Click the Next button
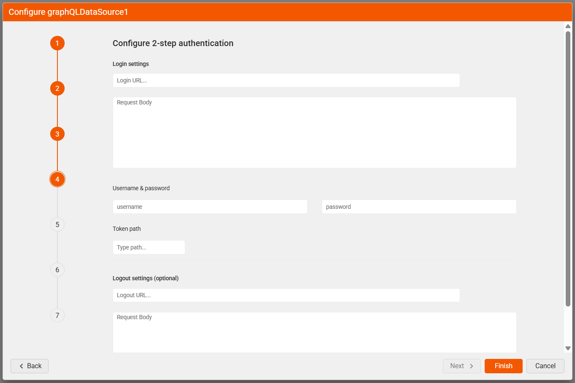Image resolution: width=575 pixels, height=383 pixels. [461, 366]
